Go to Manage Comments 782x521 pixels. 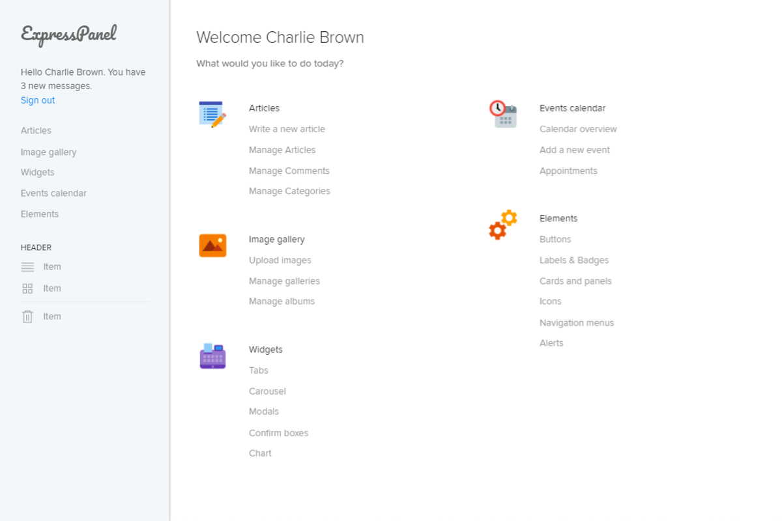(x=289, y=171)
